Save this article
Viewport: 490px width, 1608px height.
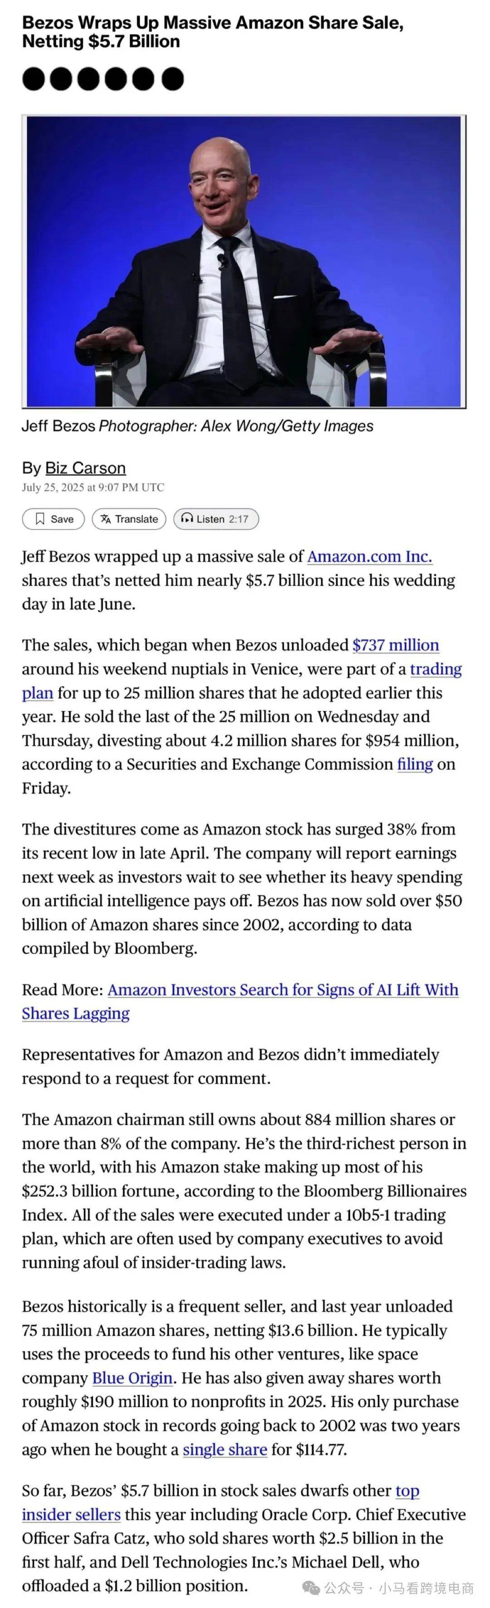(x=53, y=519)
